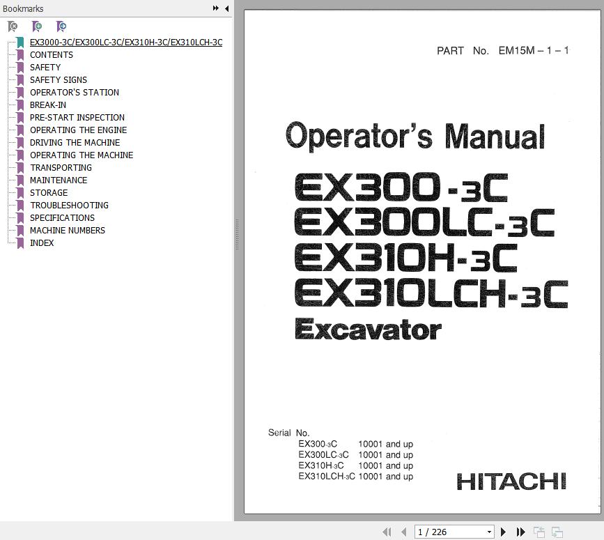Open the DRIVING THE MACHINE bookmark
This screenshot has height=540, width=604.
pos(75,143)
